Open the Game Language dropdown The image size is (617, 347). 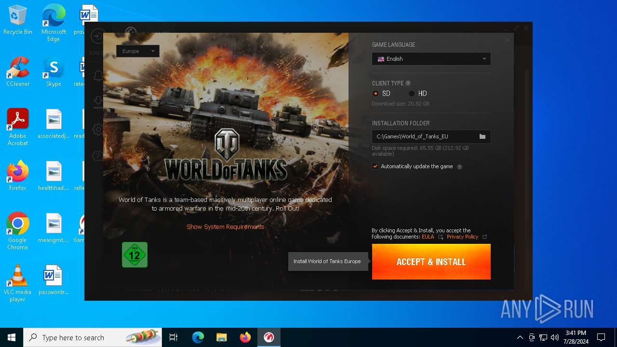click(x=431, y=59)
